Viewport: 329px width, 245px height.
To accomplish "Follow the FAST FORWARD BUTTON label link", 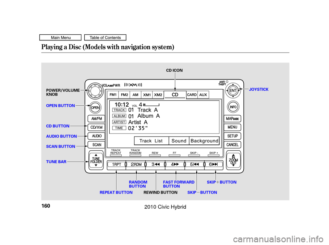I will [179, 184].
